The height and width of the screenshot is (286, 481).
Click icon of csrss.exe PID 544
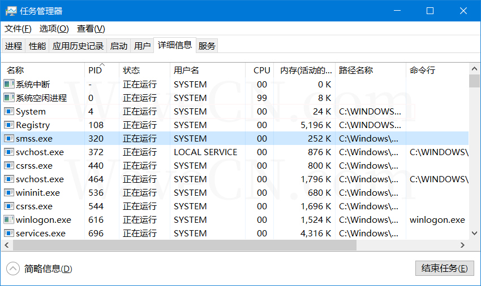(x=9, y=206)
